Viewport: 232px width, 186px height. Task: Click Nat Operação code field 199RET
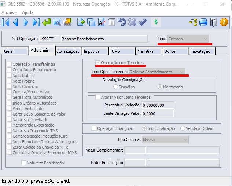(49, 39)
